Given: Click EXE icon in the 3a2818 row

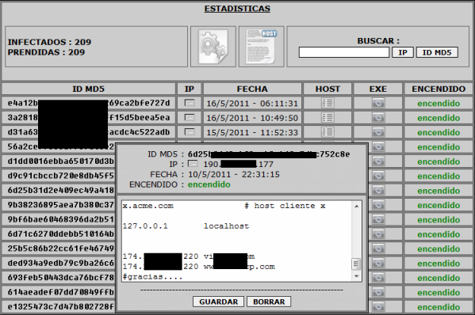Looking at the screenshot, I should coord(378,118).
